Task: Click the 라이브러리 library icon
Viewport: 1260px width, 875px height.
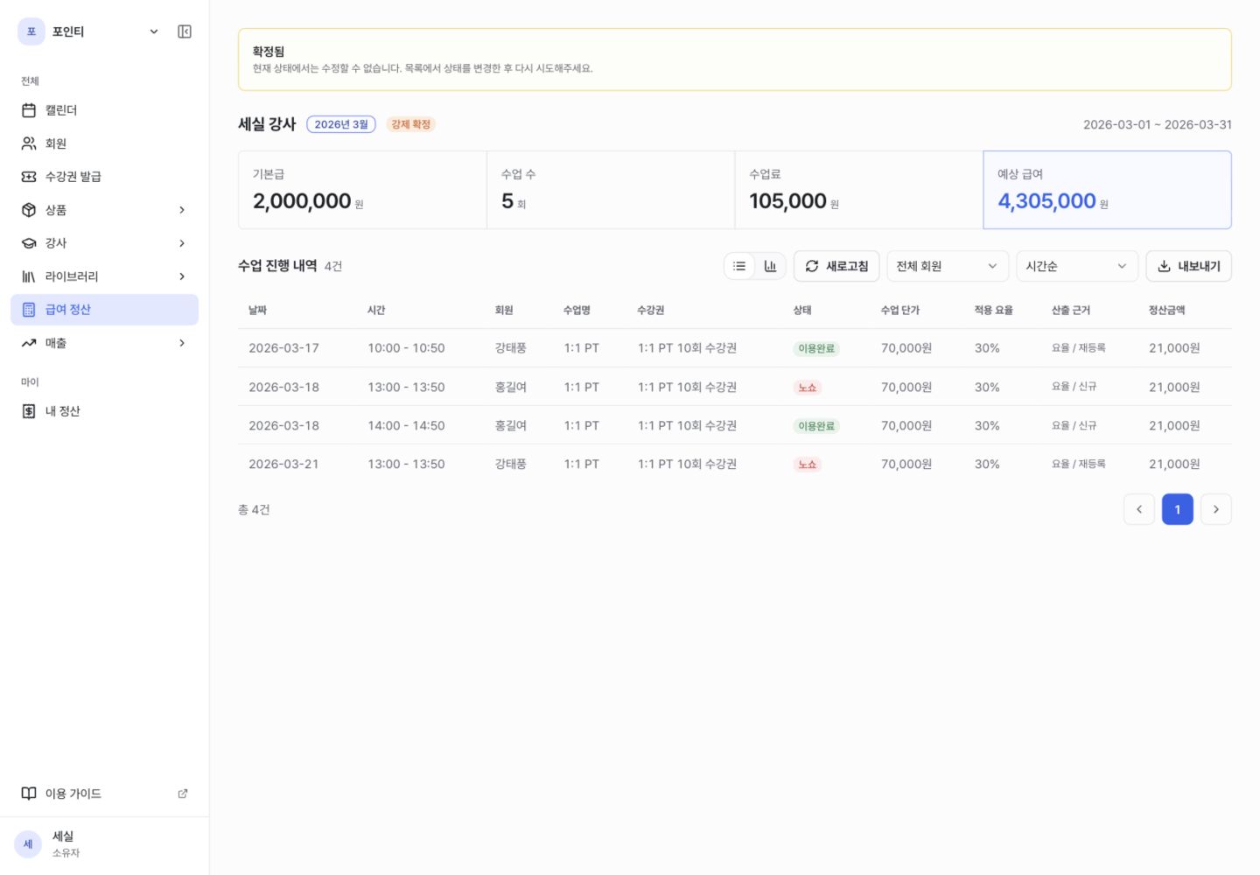Action: click(29, 276)
